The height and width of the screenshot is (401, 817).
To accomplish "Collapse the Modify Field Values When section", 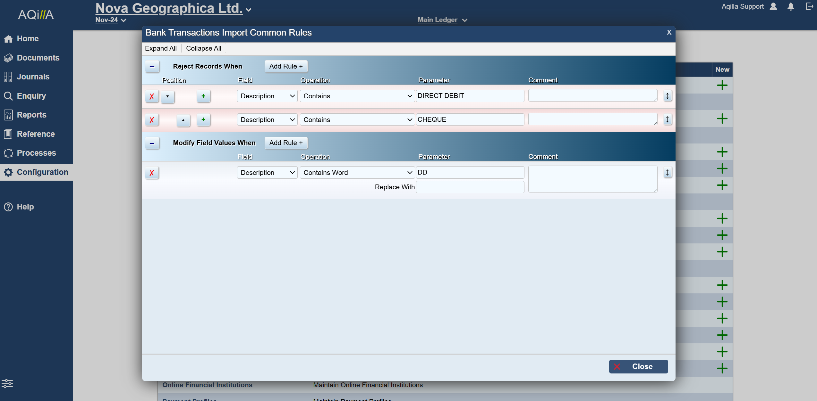I will point(152,143).
